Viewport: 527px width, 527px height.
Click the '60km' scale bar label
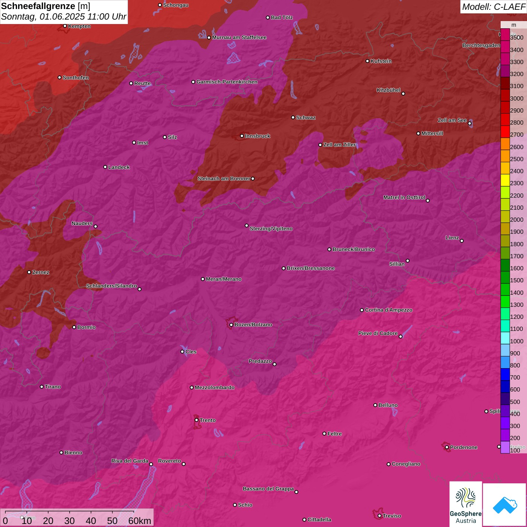click(140, 521)
